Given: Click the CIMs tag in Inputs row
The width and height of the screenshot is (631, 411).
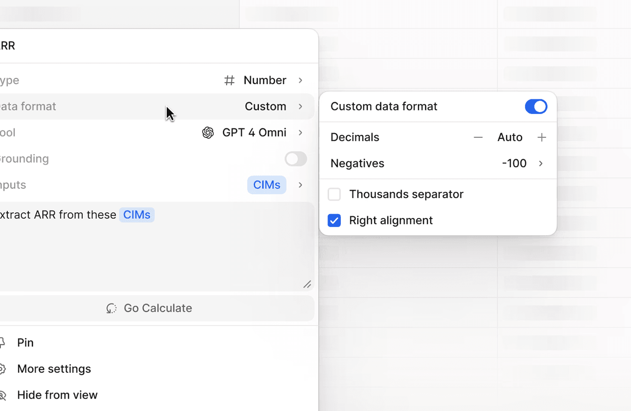Looking at the screenshot, I should [267, 185].
